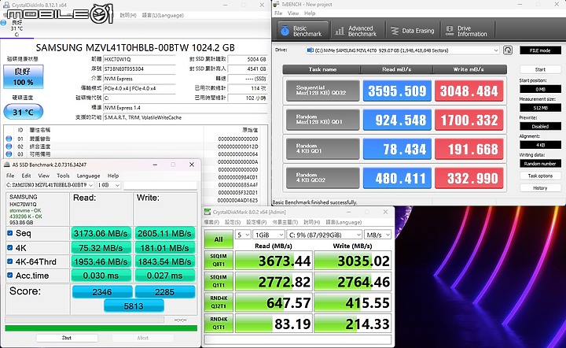The height and width of the screenshot is (348, 566).
Task: Open the TxBENCH Drive selection dropdown
Action: pyautogui.click(x=402, y=50)
